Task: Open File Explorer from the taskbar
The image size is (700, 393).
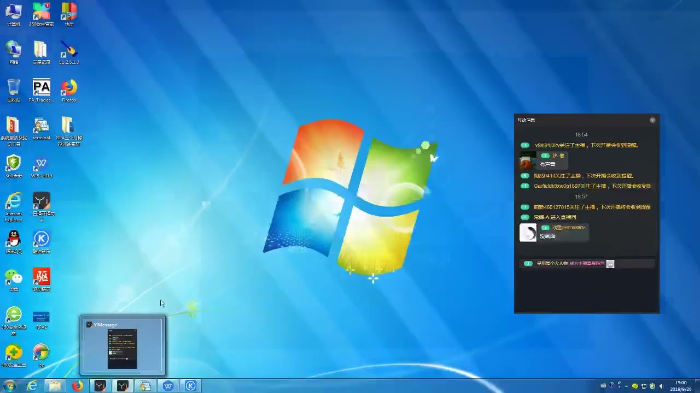Action: tap(55, 386)
